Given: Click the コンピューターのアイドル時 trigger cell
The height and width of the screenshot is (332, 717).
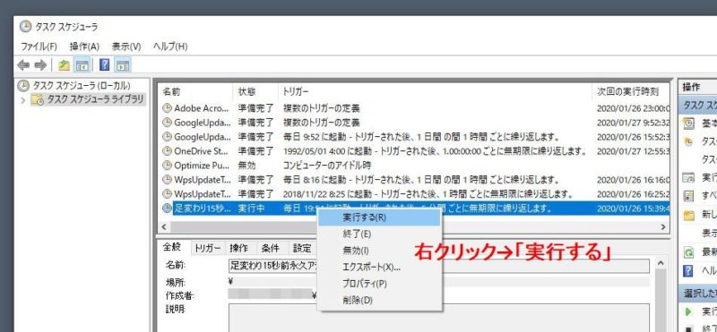Looking at the screenshot, I should click(326, 165).
